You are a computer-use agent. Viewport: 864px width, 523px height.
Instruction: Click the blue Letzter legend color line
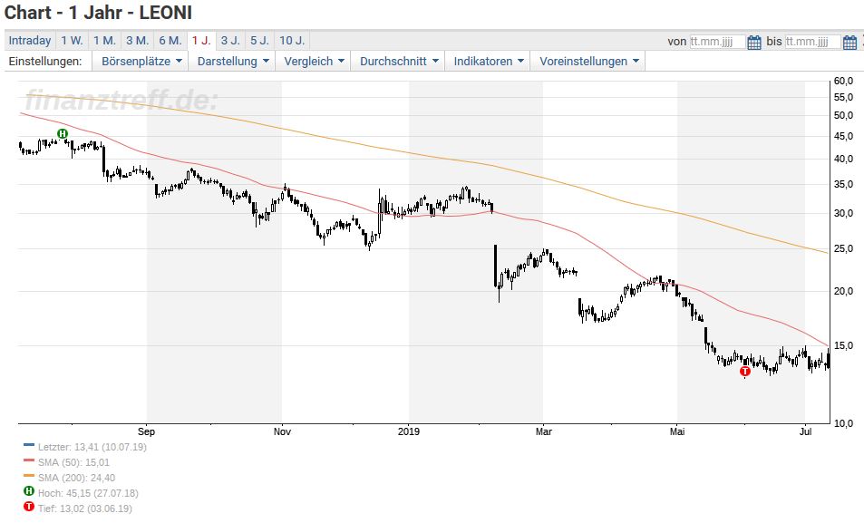pos(29,445)
